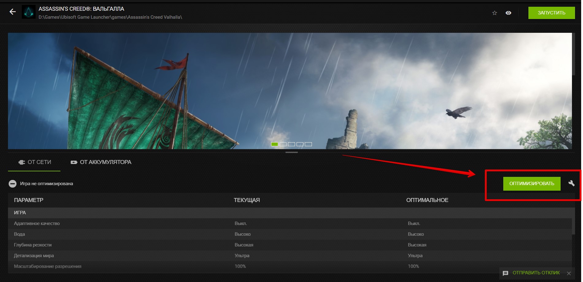Image resolution: width=583 pixels, height=282 pixels.
Task: Select the Масштабирование разрешения row
Action: [290, 266]
